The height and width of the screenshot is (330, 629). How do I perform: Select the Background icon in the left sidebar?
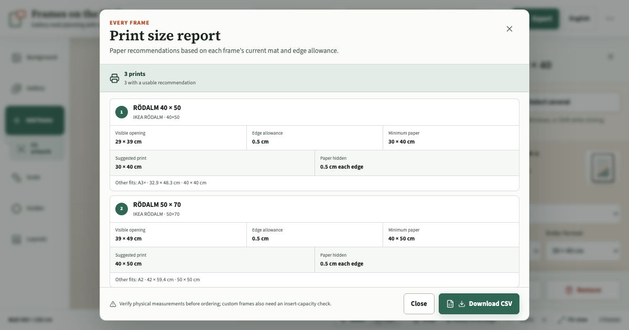[17, 58]
